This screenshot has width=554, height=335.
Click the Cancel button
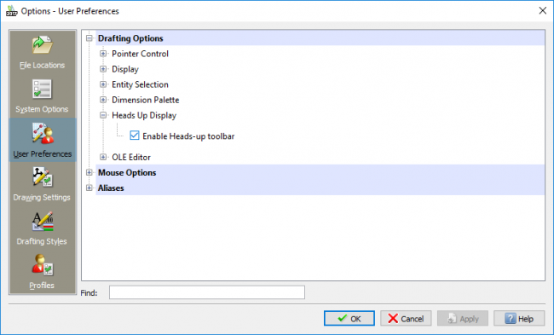pos(406,319)
